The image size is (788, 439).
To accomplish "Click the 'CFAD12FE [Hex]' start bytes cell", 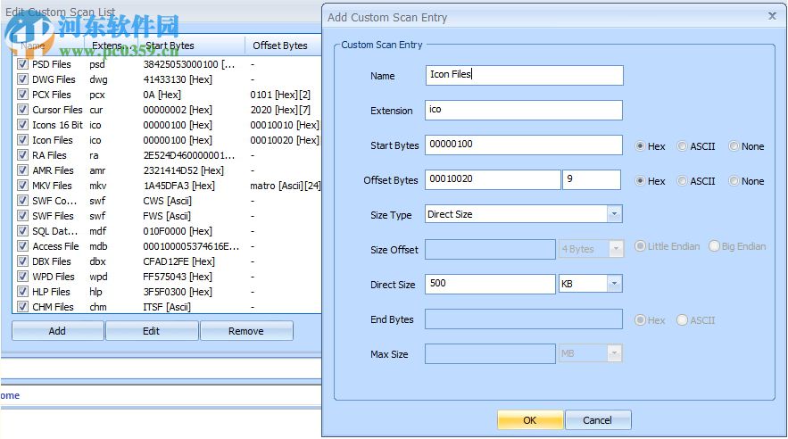I will point(178,261).
